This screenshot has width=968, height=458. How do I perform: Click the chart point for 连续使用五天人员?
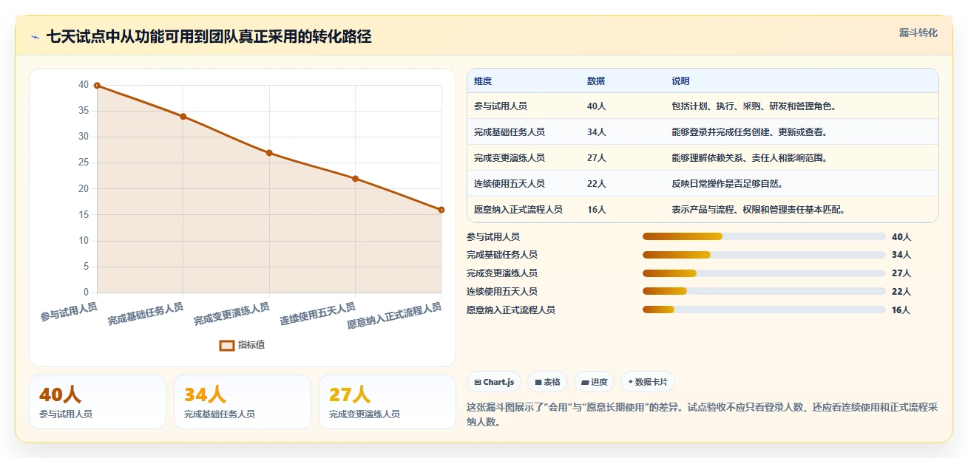[x=356, y=179]
